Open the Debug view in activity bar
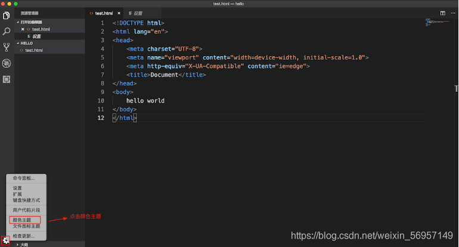This screenshot has width=459, height=247. pos(6,63)
